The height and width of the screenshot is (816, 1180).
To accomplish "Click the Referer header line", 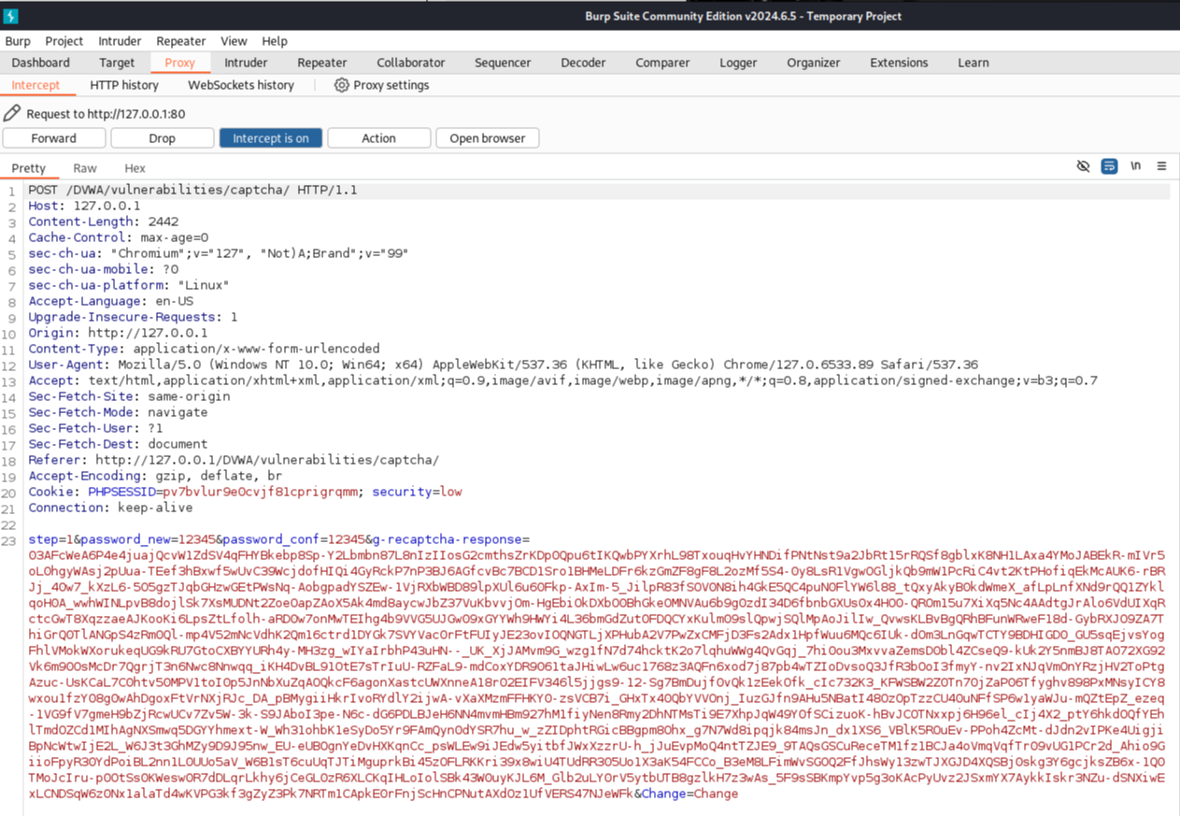I will click(x=234, y=461).
